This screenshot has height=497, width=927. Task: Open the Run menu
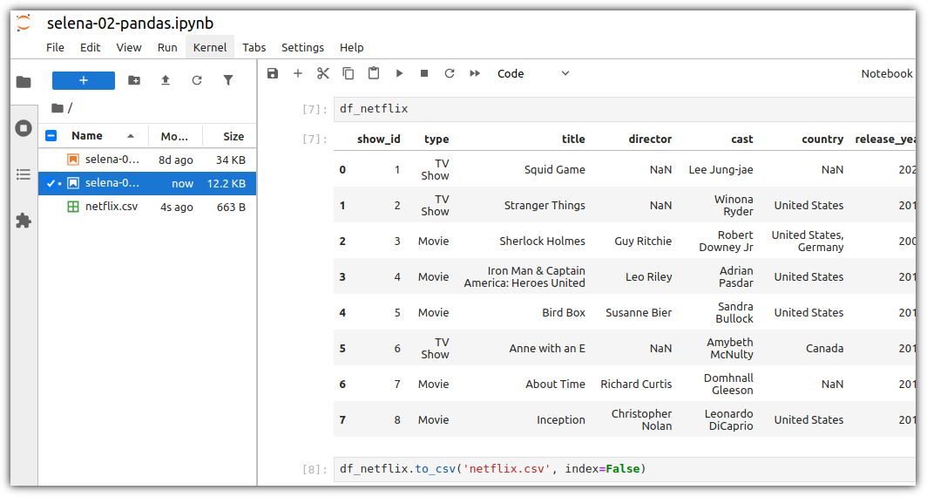(x=167, y=47)
